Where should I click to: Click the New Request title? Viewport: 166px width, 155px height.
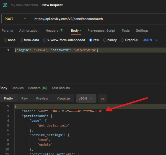click(x=53, y=5)
